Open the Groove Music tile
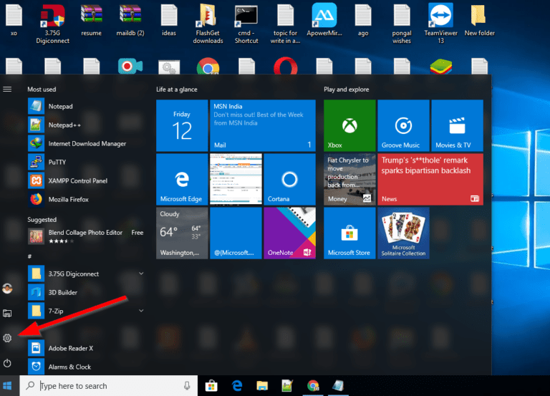Screen dimensions: 550x396 403,125
